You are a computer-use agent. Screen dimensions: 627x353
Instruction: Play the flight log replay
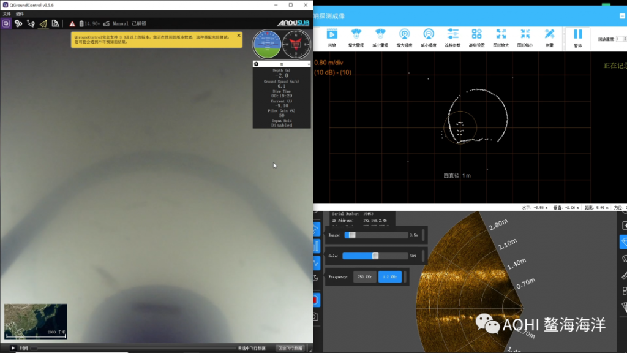[13, 348]
